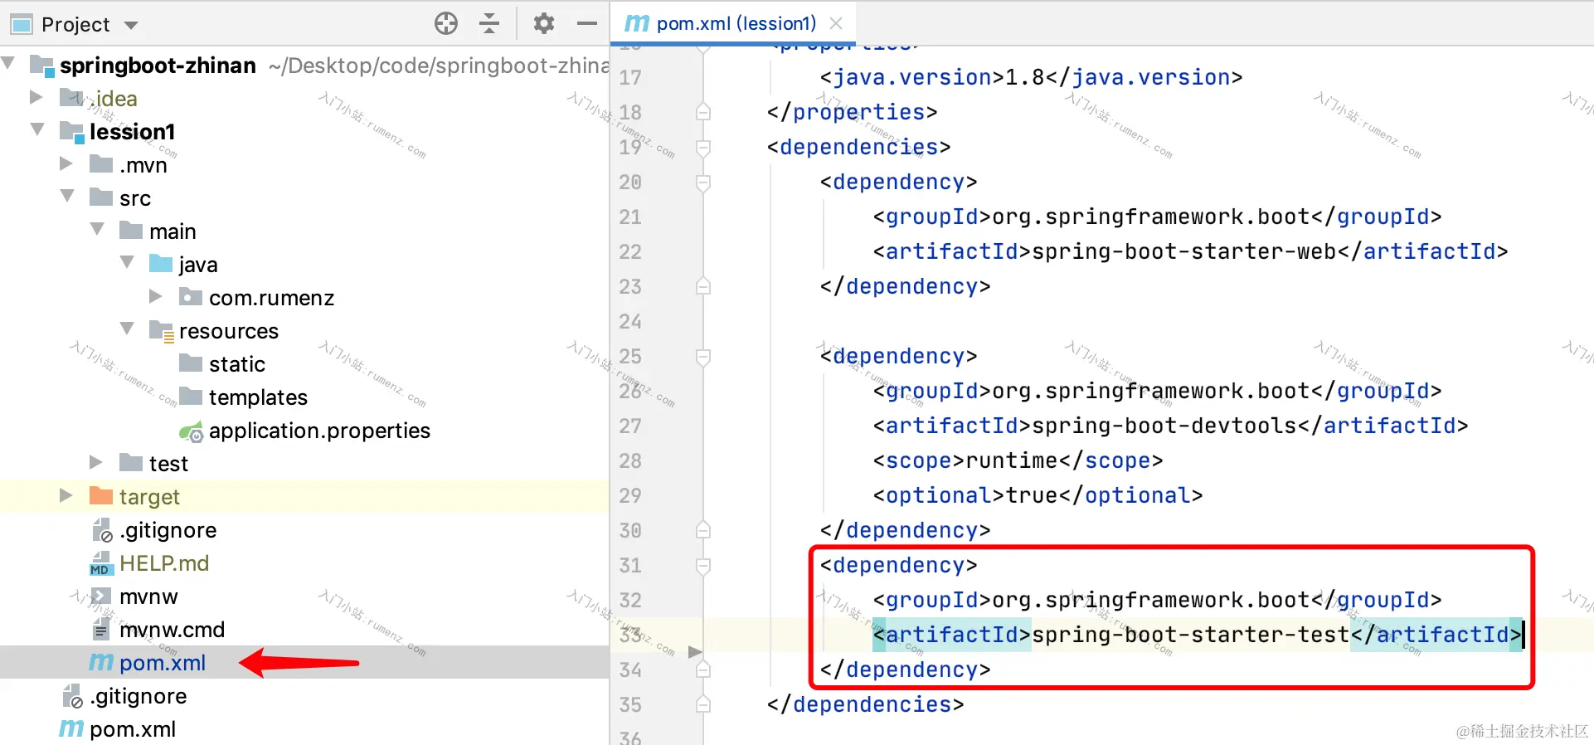Open lession1 pom.xml in tree
The image size is (1594, 745).
[163, 663]
